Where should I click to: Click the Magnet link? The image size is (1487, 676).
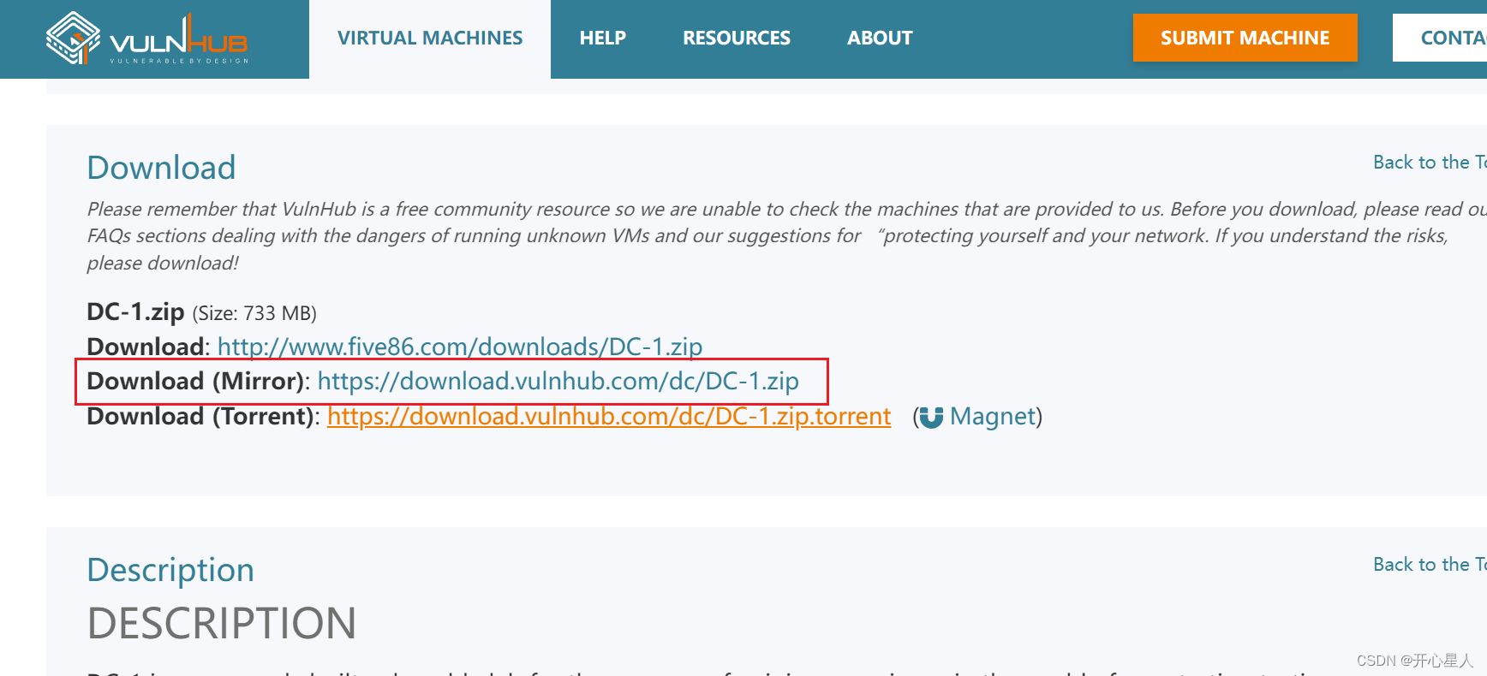(993, 416)
